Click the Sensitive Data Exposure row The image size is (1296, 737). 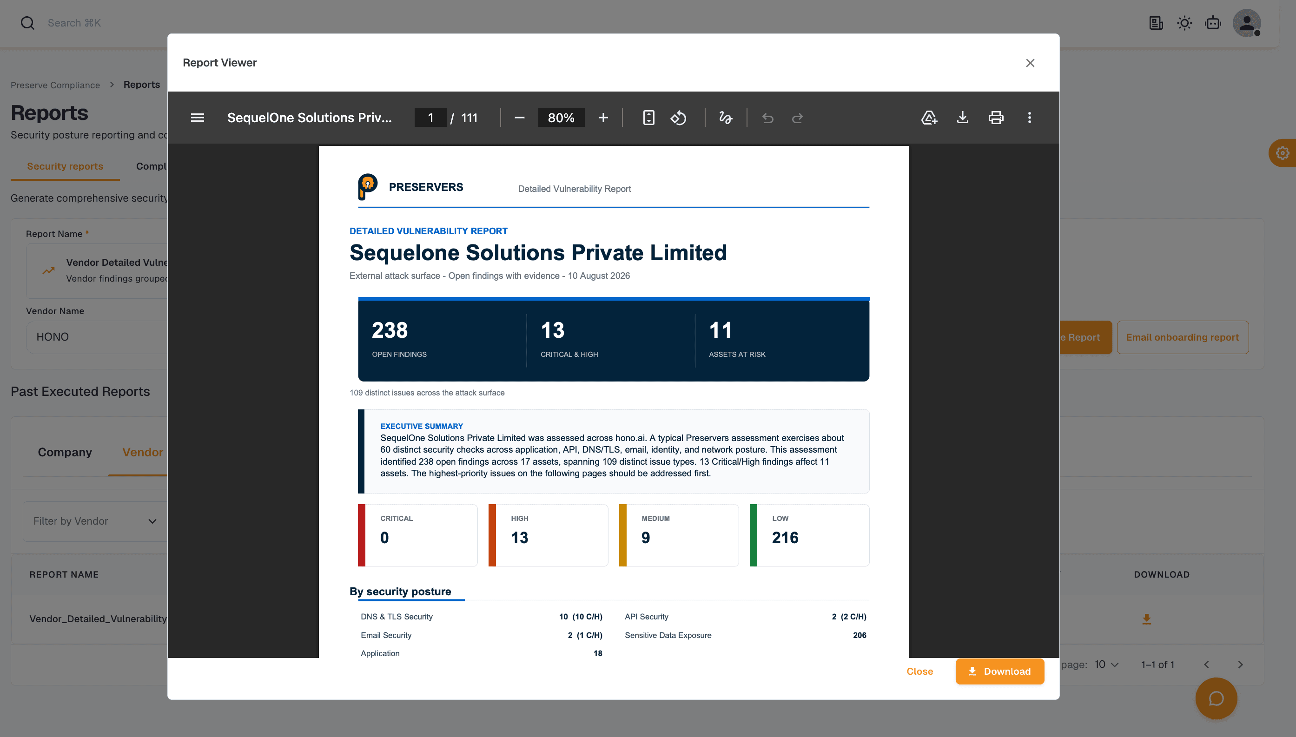tap(745, 635)
